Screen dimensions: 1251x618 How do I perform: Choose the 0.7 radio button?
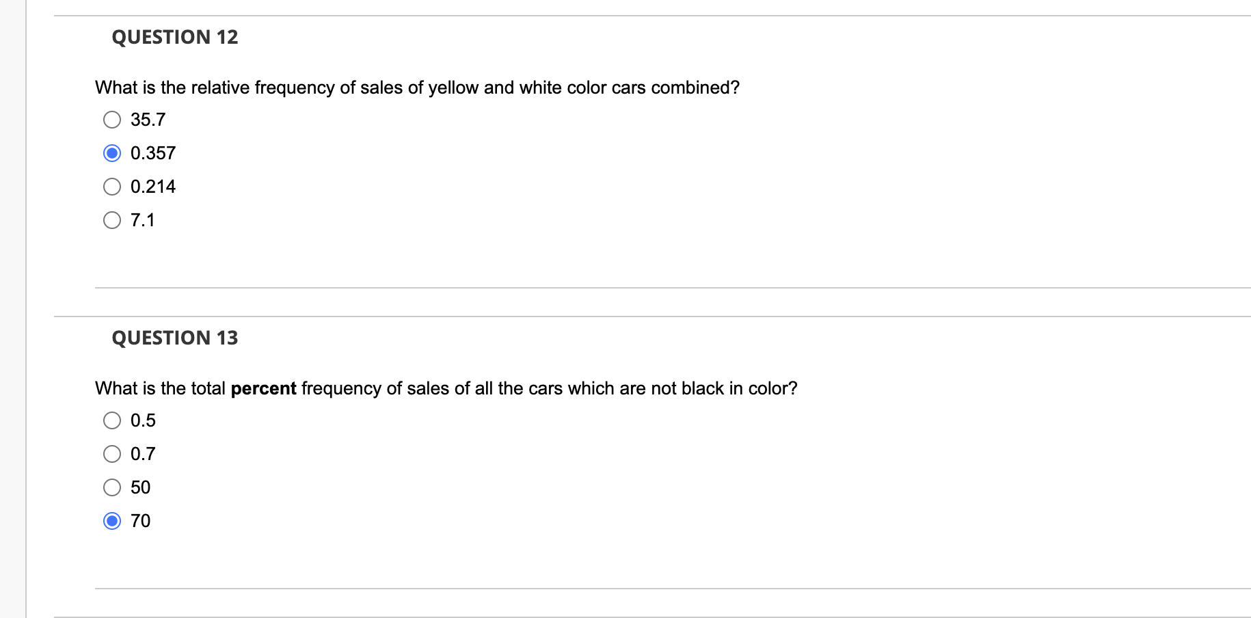112,453
